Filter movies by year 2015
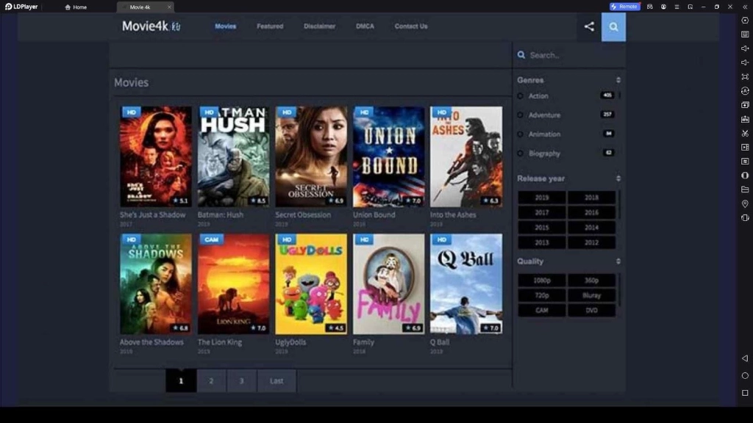 pyautogui.click(x=543, y=227)
